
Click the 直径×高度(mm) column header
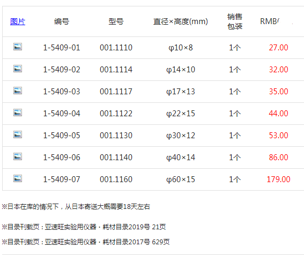(x=181, y=21)
